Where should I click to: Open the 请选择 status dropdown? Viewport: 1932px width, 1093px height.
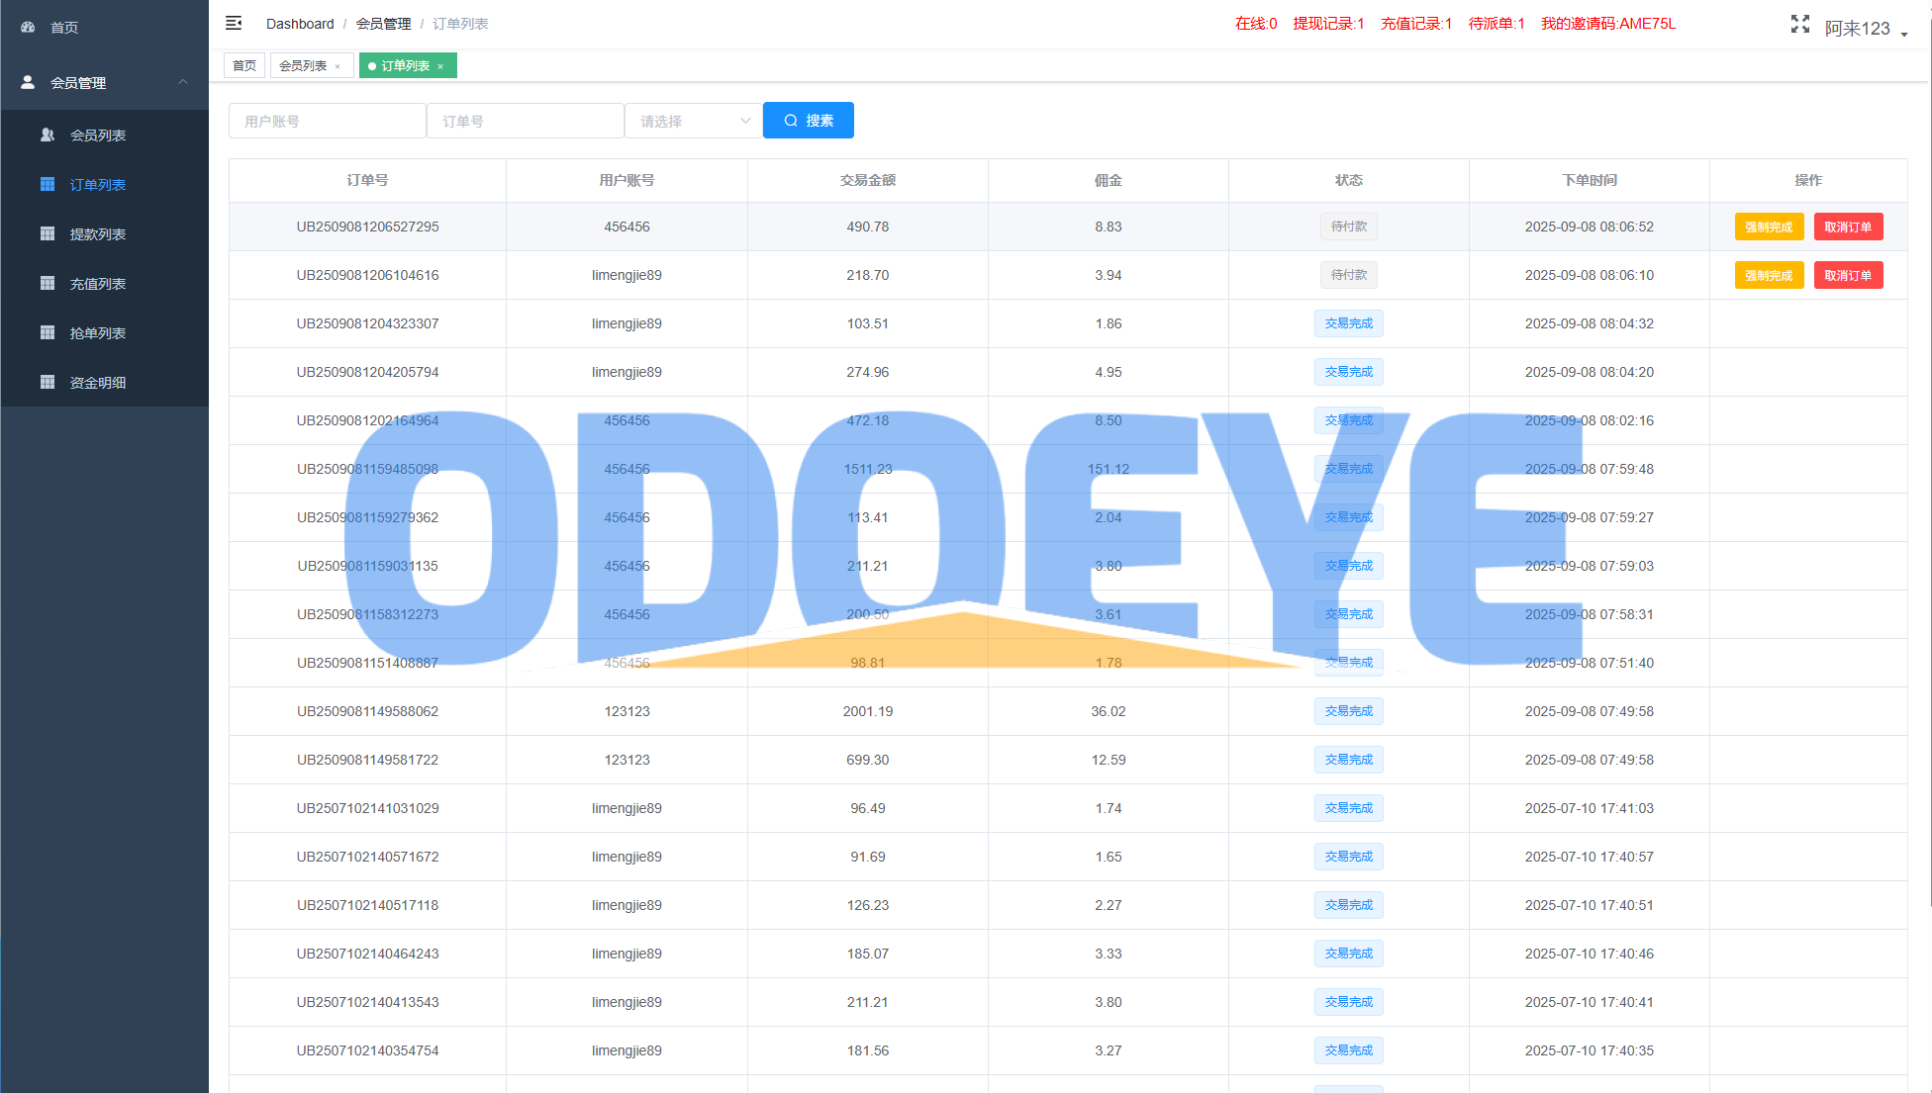coord(693,121)
